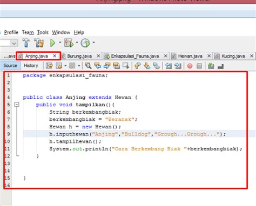Viewport: 256px width, 206px height.
Task: Select the Enkapsulasi_Fauna.java tab
Action: tap(135, 56)
